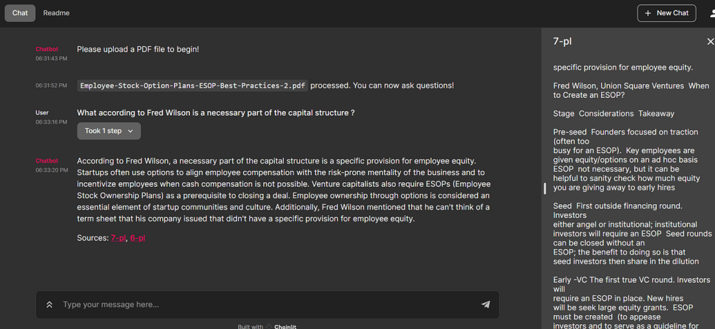Focus the "Type your message here" input
Viewport: 715px width, 329px height.
coord(265,305)
